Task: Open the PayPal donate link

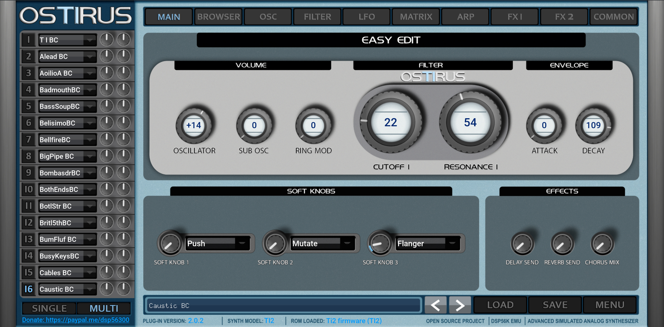Action: pos(76,320)
